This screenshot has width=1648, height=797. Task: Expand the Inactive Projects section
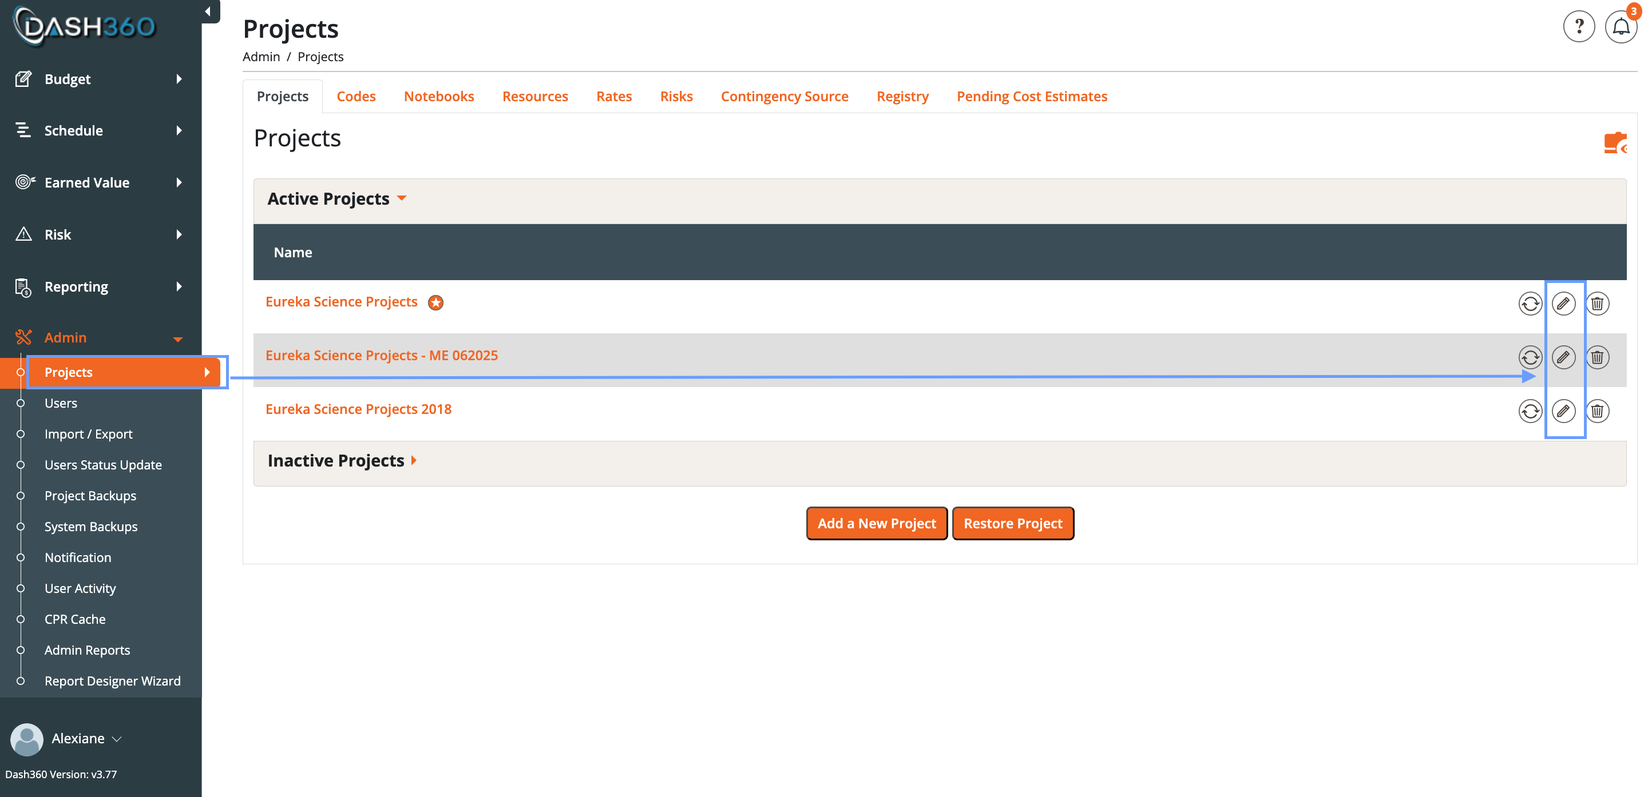(x=414, y=460)
